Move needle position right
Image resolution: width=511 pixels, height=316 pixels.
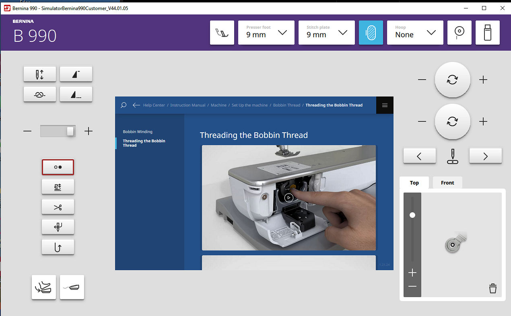pos(486,156)
